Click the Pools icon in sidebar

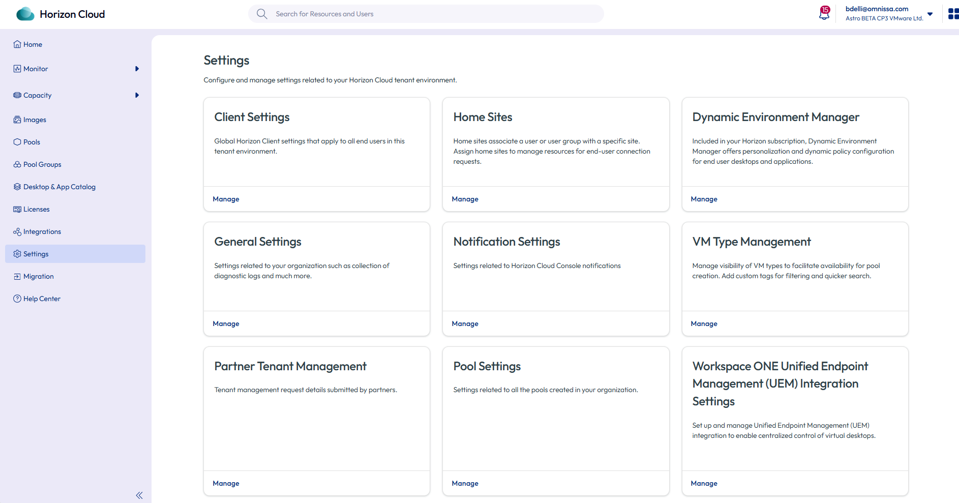(17, 142)
